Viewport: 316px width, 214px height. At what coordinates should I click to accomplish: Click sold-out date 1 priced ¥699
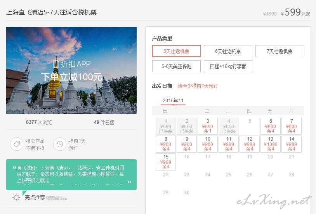166,126
